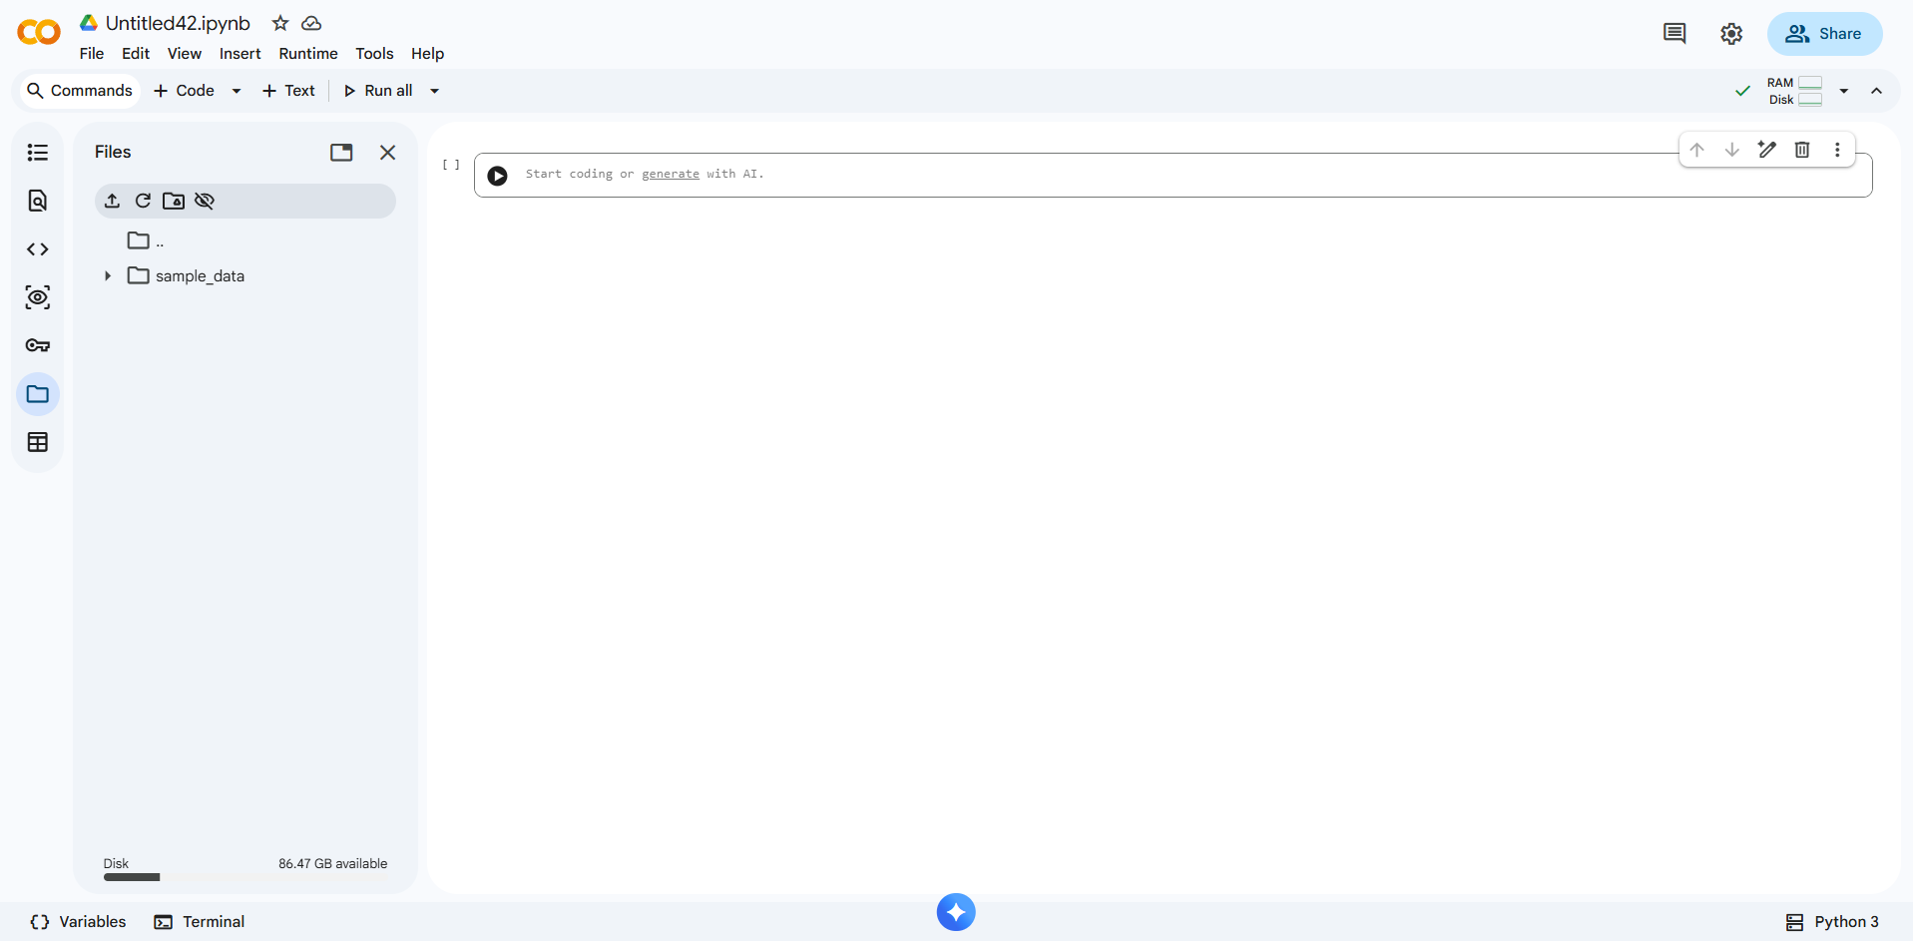Open the comments panel
The height and width of the screenshot is (941, 1913).
pyautogui.click(x=1674, y=34)
